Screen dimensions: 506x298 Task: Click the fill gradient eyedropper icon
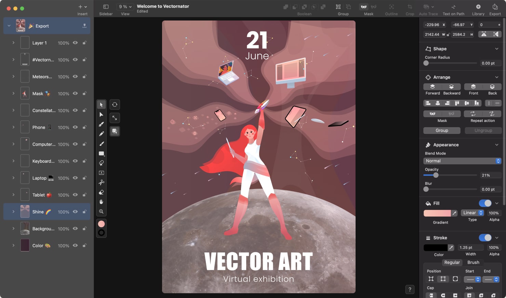[454, 213]
